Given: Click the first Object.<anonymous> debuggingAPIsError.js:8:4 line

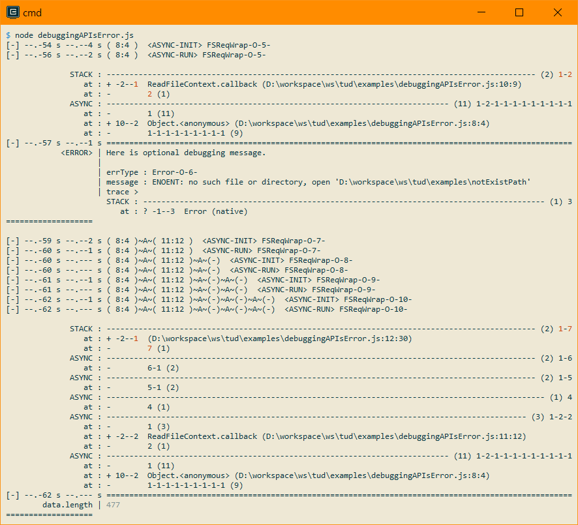Looking at the screenshot, I should click(x=286, y=123).
